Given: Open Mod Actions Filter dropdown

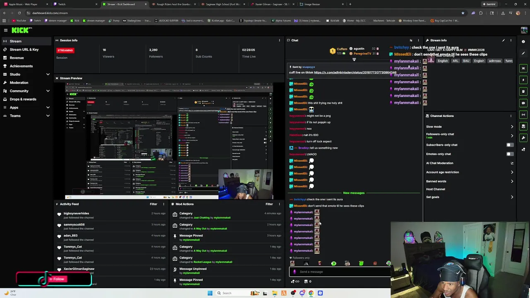Looking at the screenshot, I should [269, 204].
